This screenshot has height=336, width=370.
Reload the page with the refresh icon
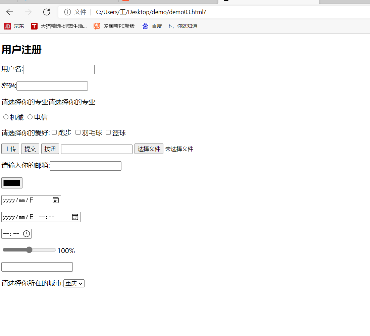point(47,12)
